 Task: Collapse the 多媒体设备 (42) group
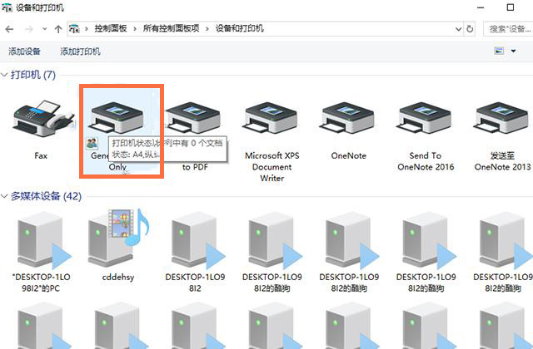pos(5,197)
